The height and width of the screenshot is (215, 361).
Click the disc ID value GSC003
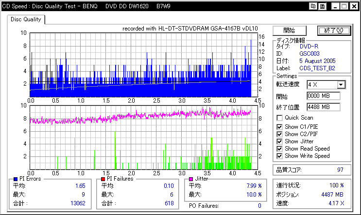309,54
